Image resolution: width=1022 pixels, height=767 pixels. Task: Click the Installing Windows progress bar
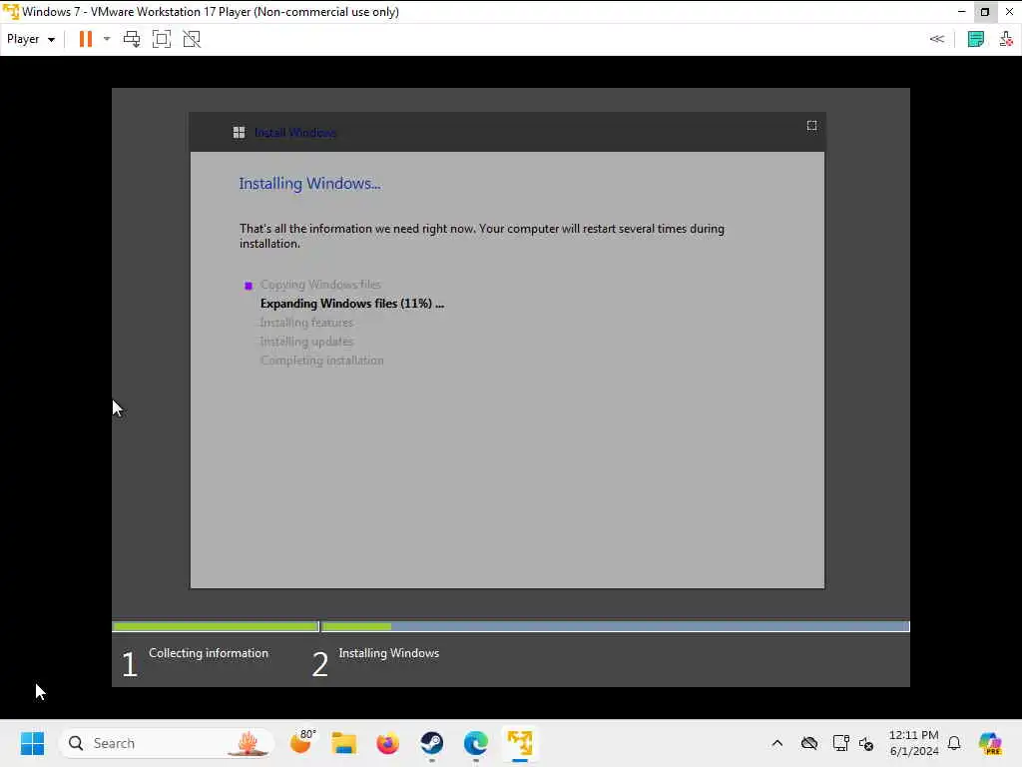coord(615,627)
